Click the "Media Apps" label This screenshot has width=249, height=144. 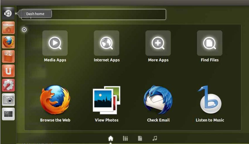click(x=55, y=60)
